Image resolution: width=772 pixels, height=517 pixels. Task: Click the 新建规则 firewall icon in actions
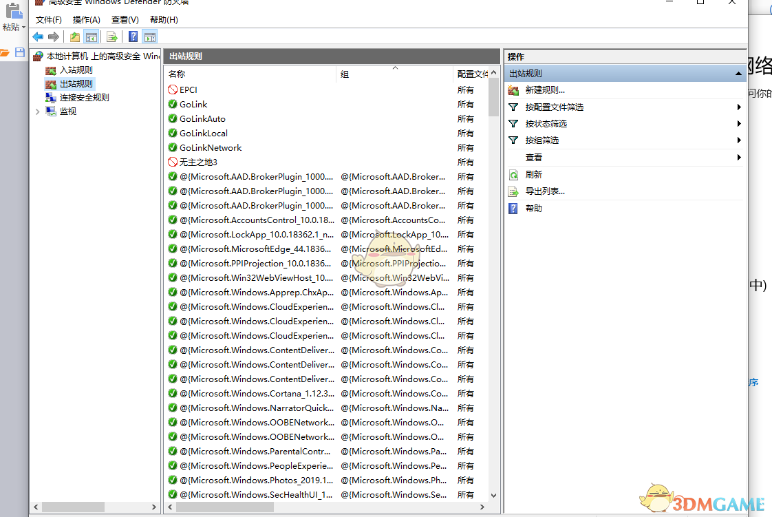click(513, 90)
